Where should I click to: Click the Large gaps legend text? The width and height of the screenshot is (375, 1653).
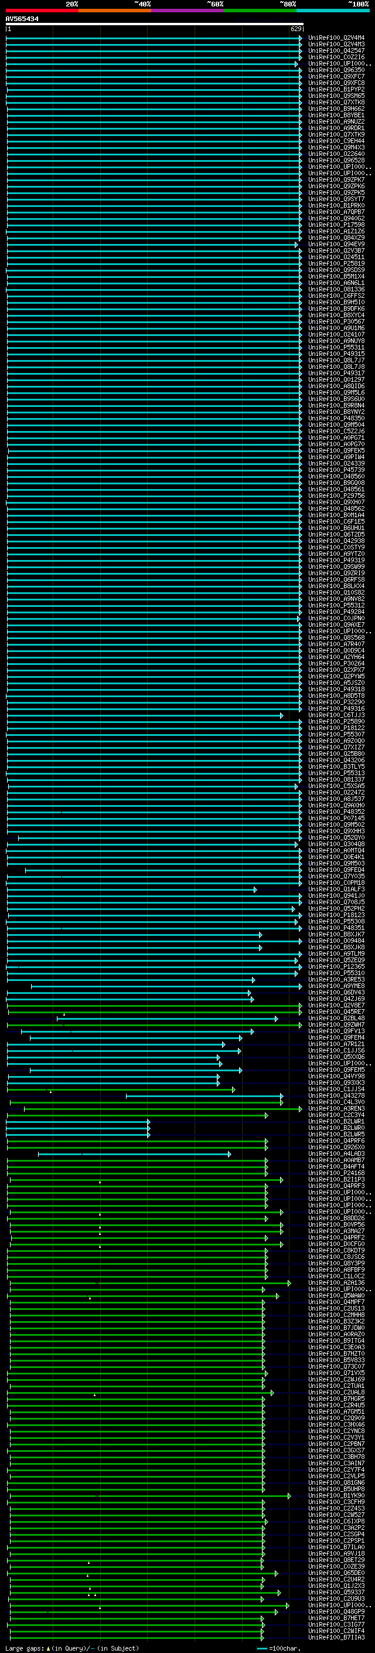coord(72,1648)
